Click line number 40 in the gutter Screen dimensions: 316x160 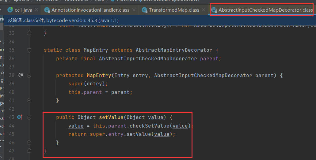[12, 92]
